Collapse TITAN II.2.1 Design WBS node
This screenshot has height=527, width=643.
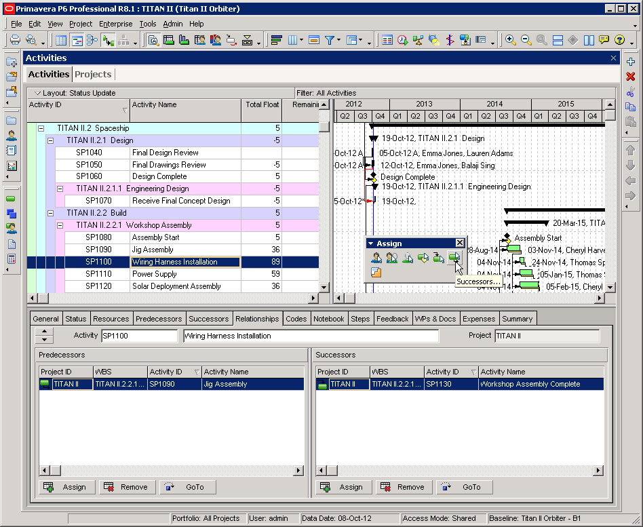tap(50, 140)
